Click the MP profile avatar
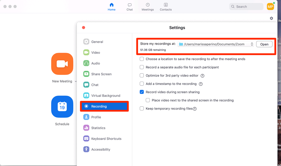Viewport: 281px width, 166px height. point(270,7)
